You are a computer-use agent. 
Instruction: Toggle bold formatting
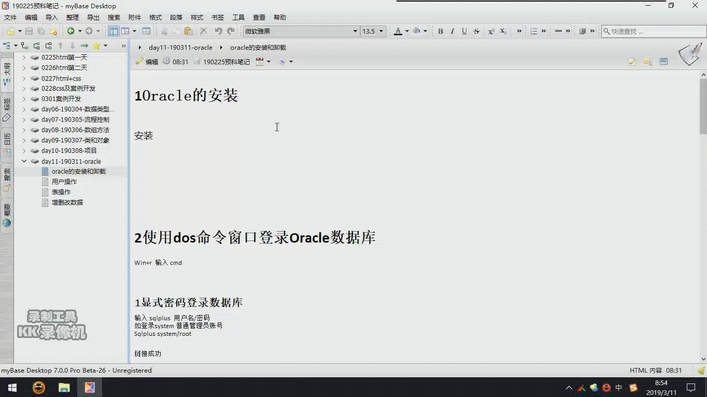tap(440, 31)
